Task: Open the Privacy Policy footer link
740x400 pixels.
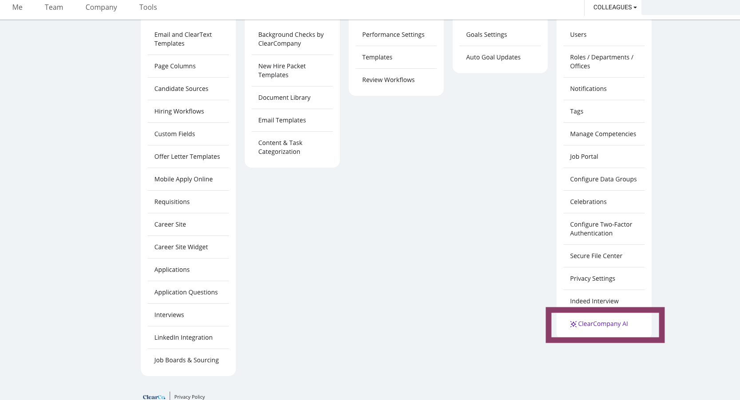Action: [190, 397]
